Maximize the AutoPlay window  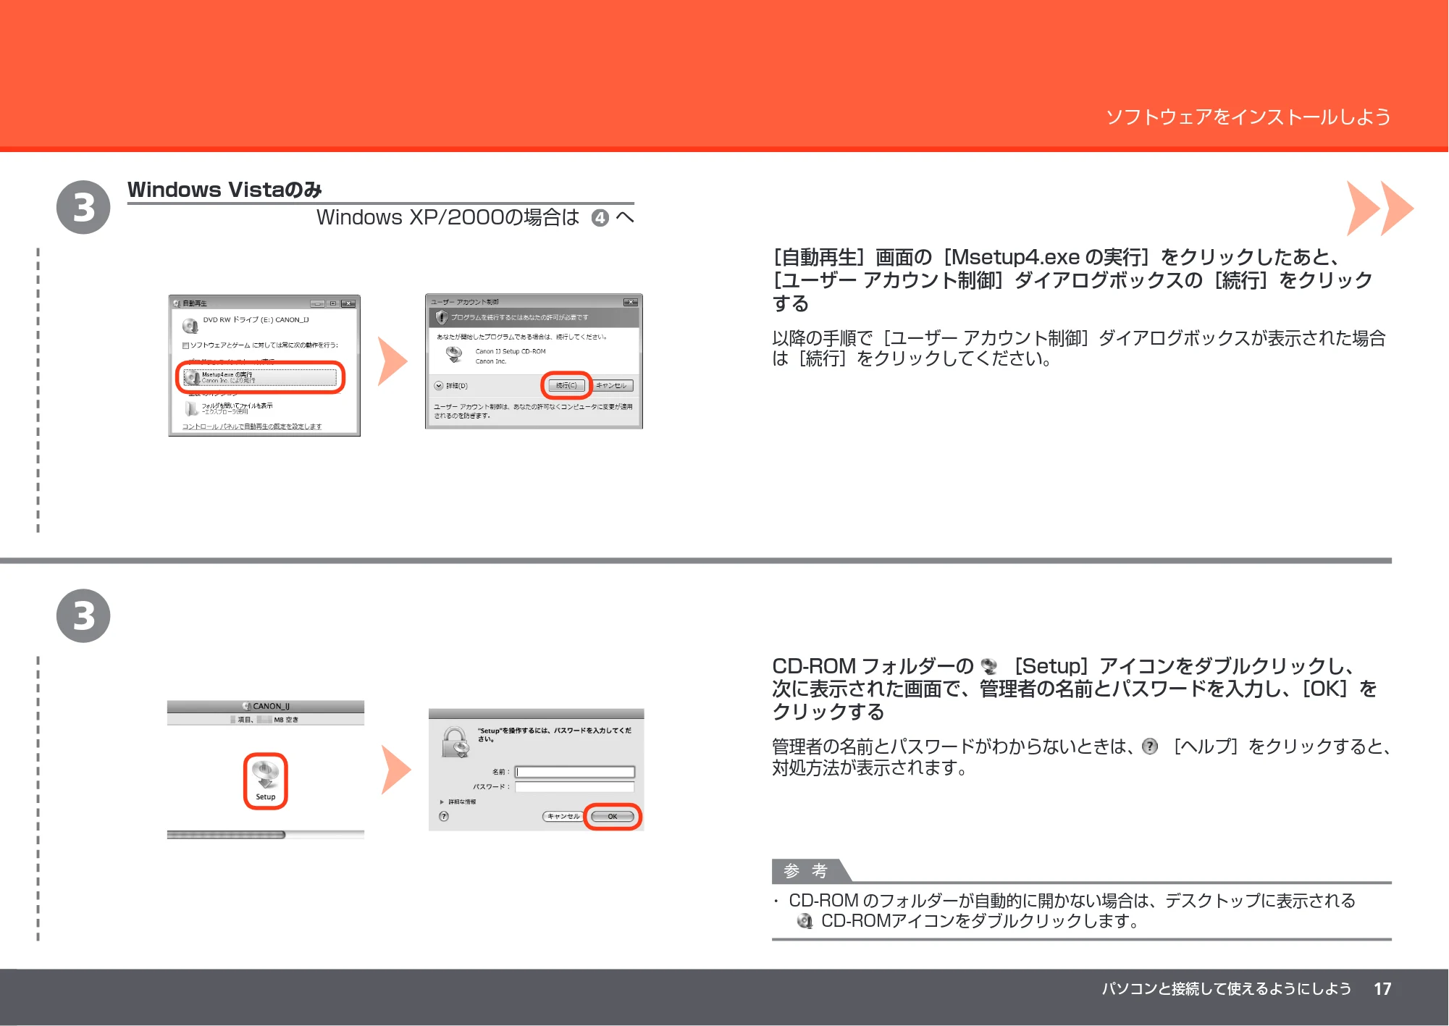click(x=332, y=303)
